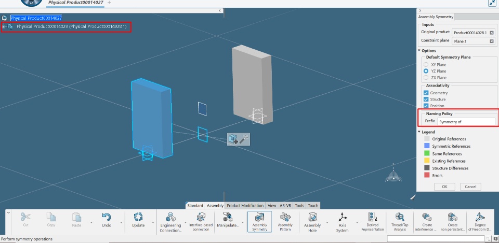Collapse the action bar with chevron

(x=9, y=213)
